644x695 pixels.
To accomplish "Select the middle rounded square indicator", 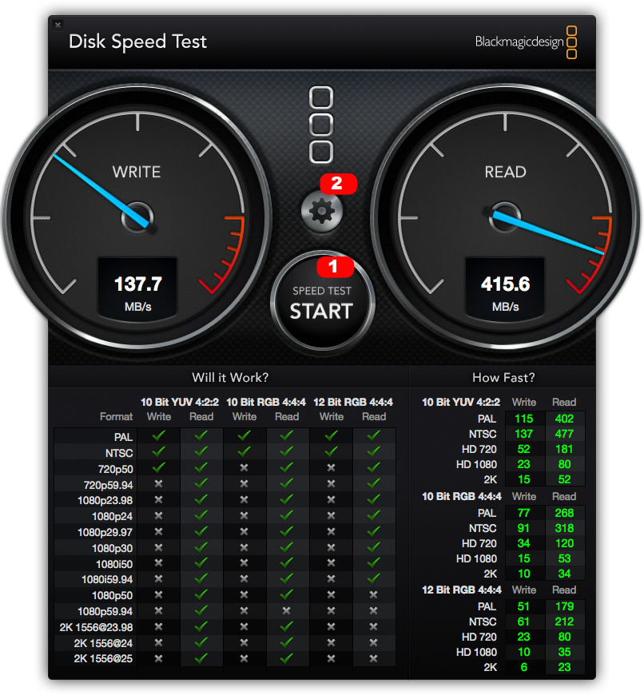I will [x=321, y=125].
